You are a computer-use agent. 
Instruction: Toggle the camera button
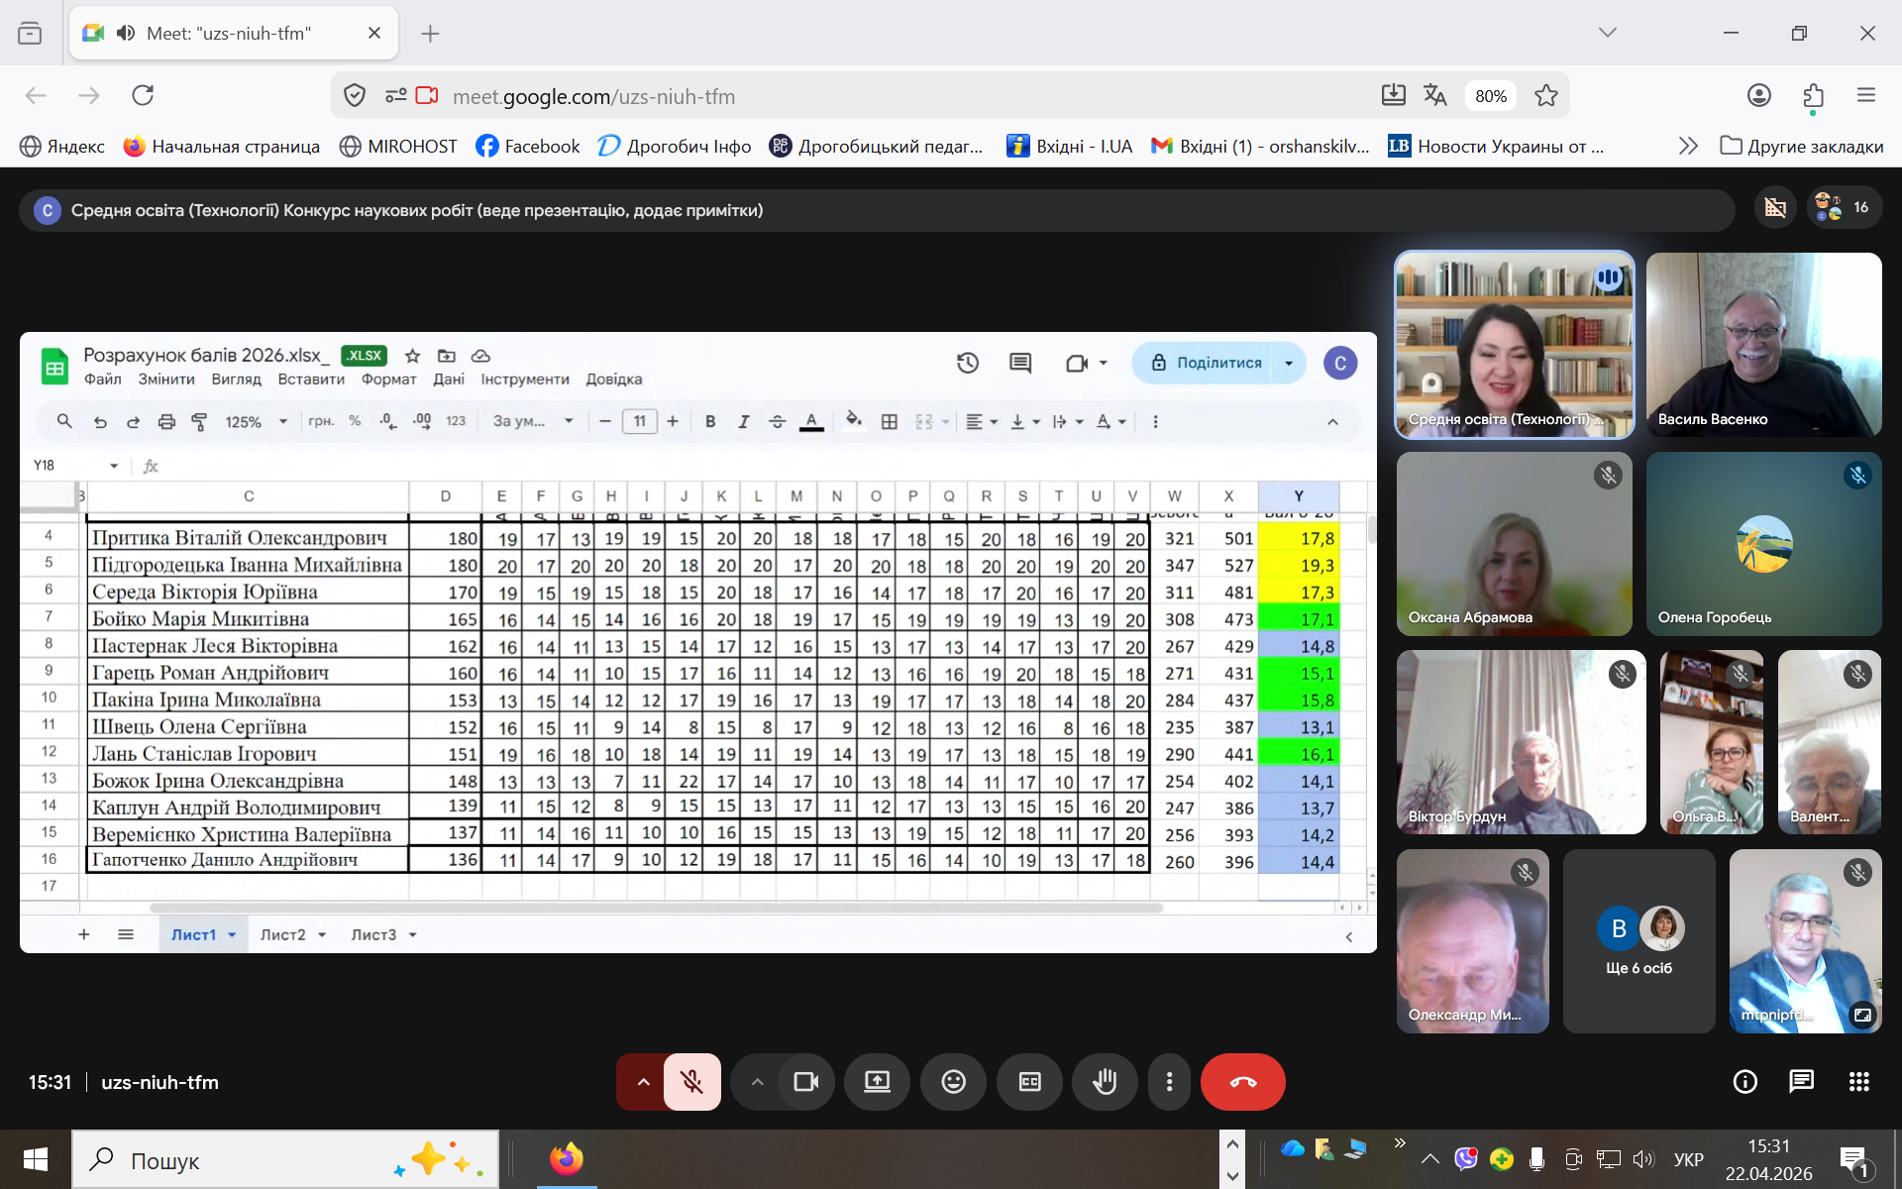[x=805, y=1082]
